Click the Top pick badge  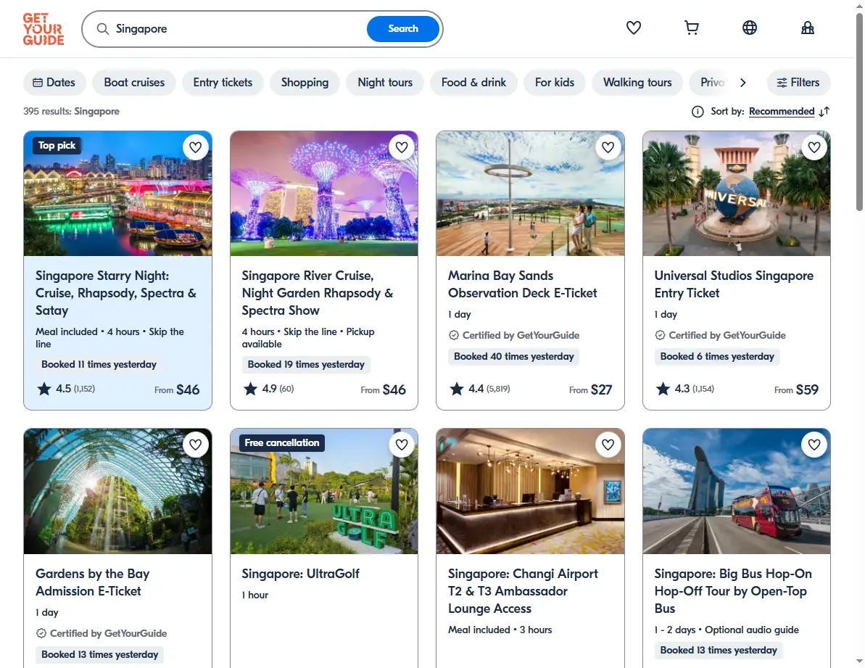(57, 146)
